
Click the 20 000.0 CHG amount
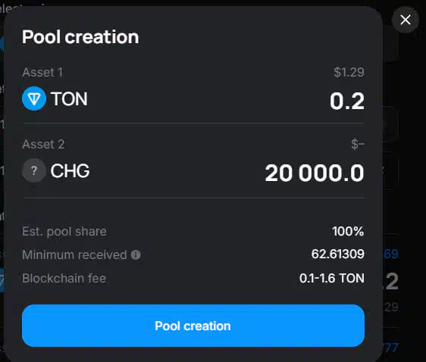pyautogui.click(x=315, y=173)
